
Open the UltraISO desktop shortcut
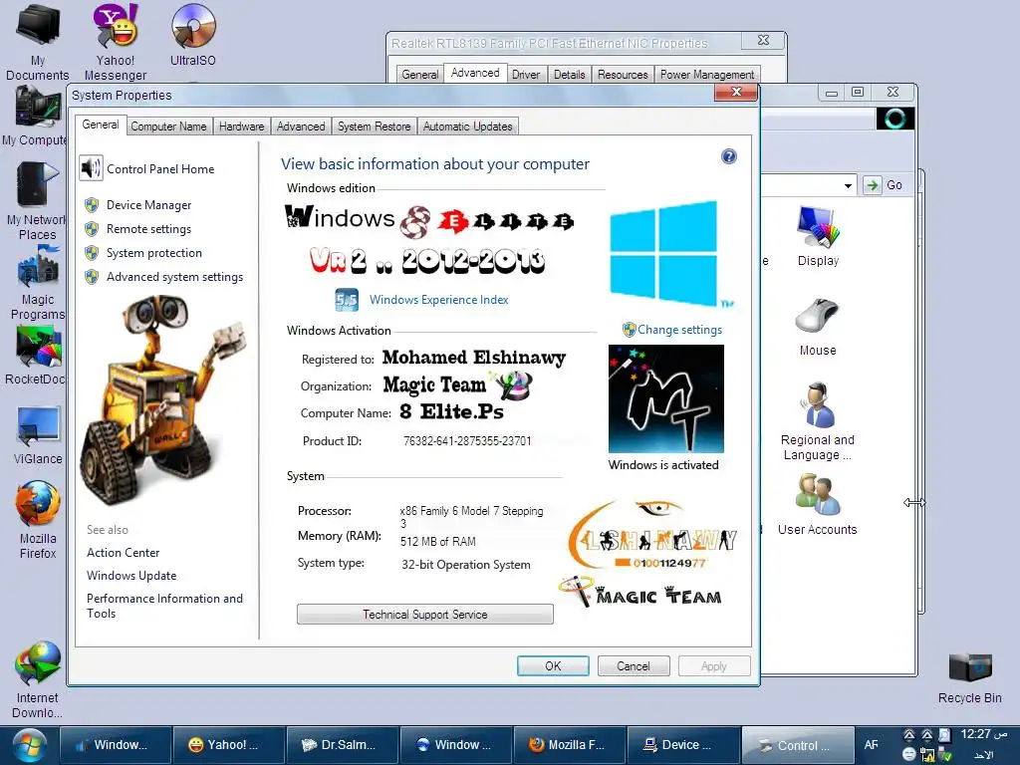(x=193, y=36)
